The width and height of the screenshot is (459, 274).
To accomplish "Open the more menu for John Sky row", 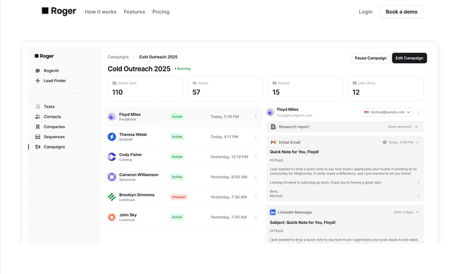I will [256, 217].
